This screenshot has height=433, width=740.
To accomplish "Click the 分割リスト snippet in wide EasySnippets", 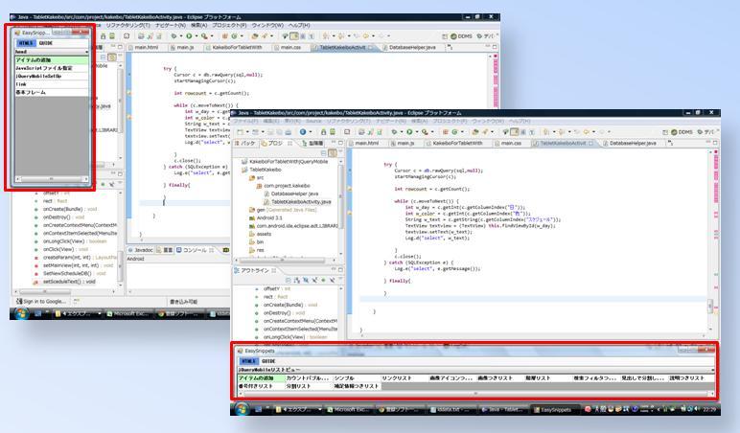I will [x=309, y=386].
